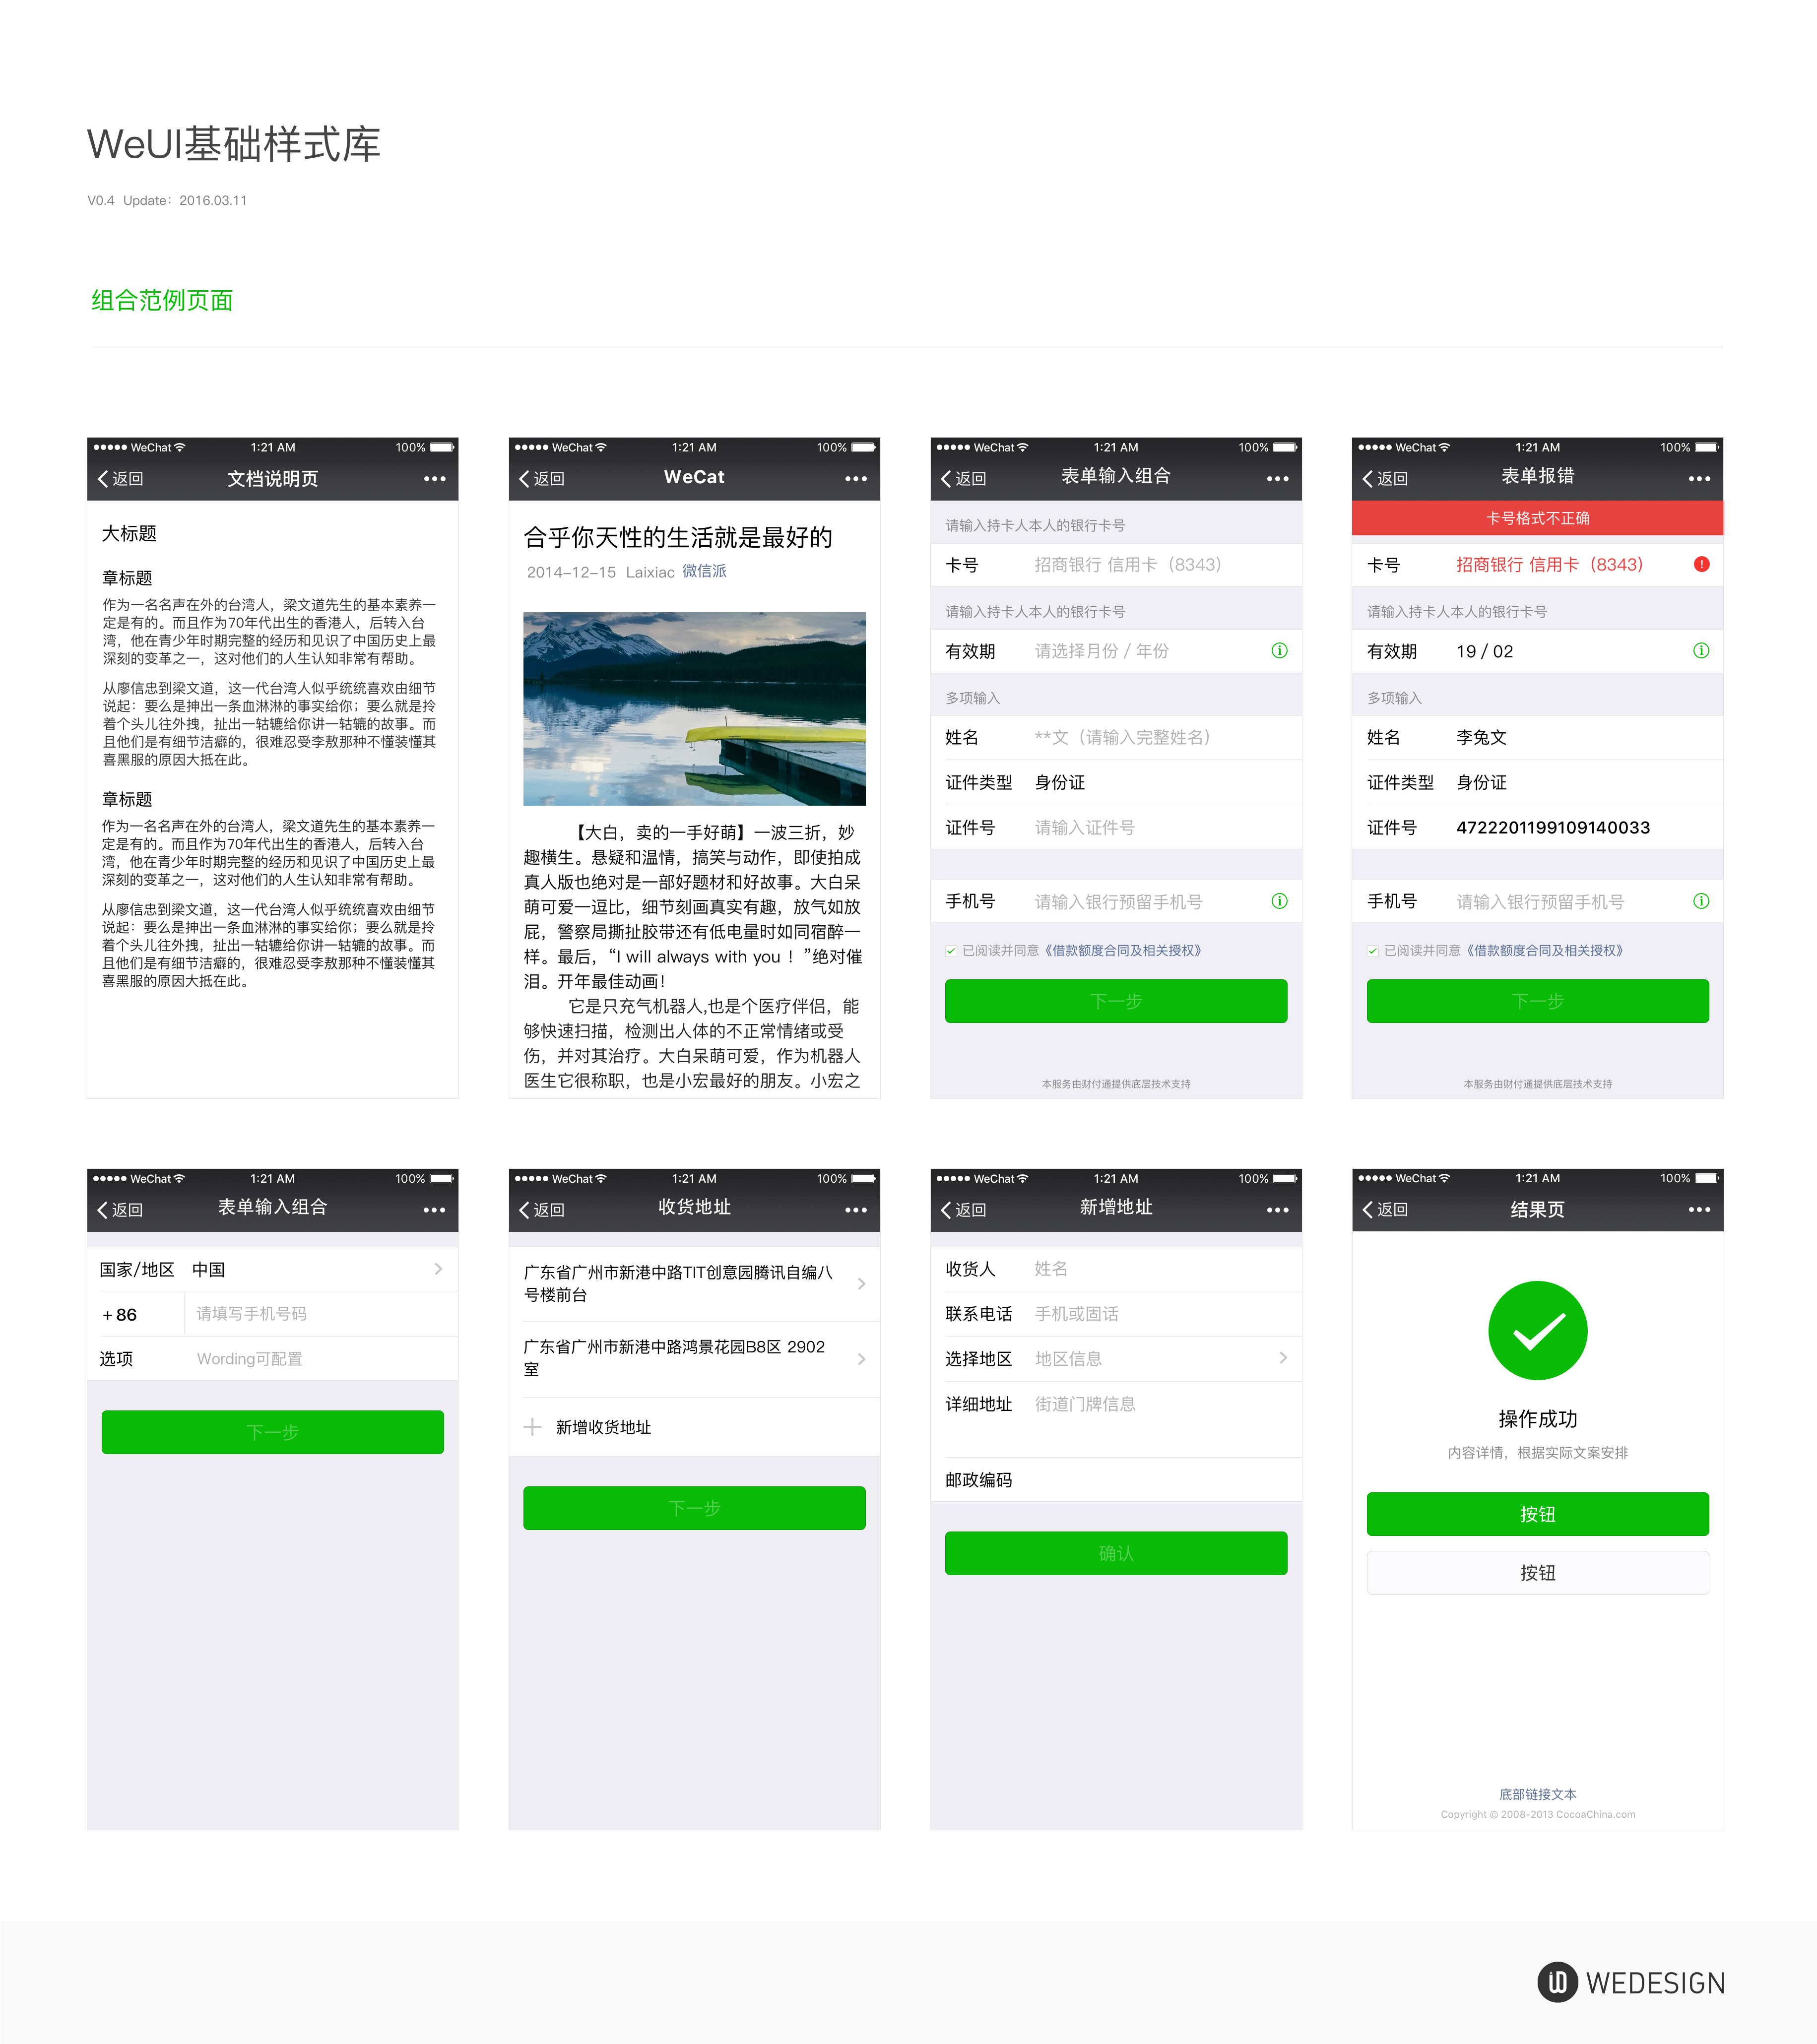Click the lake photo in WeCat article
The height and width of the screenshot is (2044, 1817).
click(694, 709)
